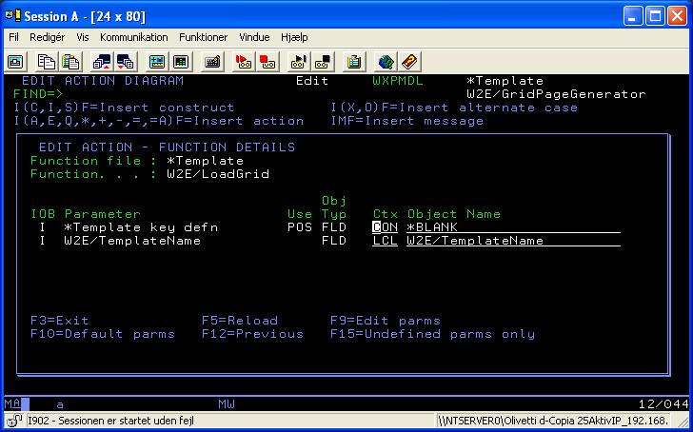
Task: Click the 'IMF=Insert message' hint text
Action: click(x=407, y=121)
